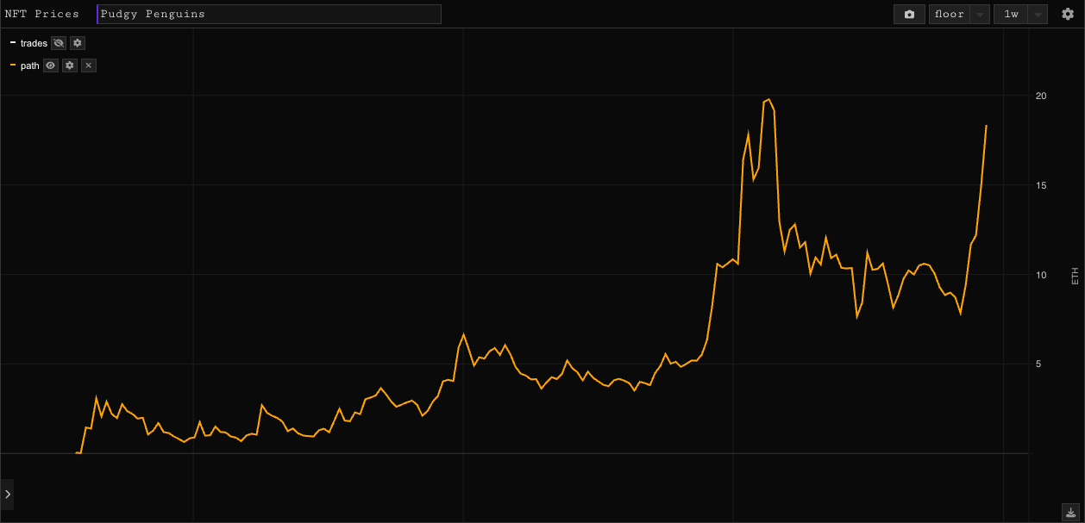Select the trades series label
Image resolution: width=1085 pixels, height=523 pixels.
pos(34,43)
